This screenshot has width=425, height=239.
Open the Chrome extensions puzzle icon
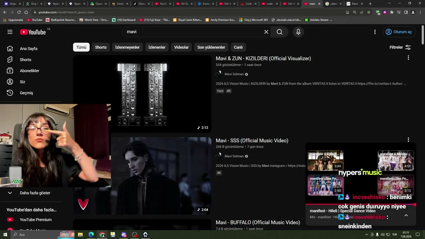pyautogui.click(x=392, y=12)
